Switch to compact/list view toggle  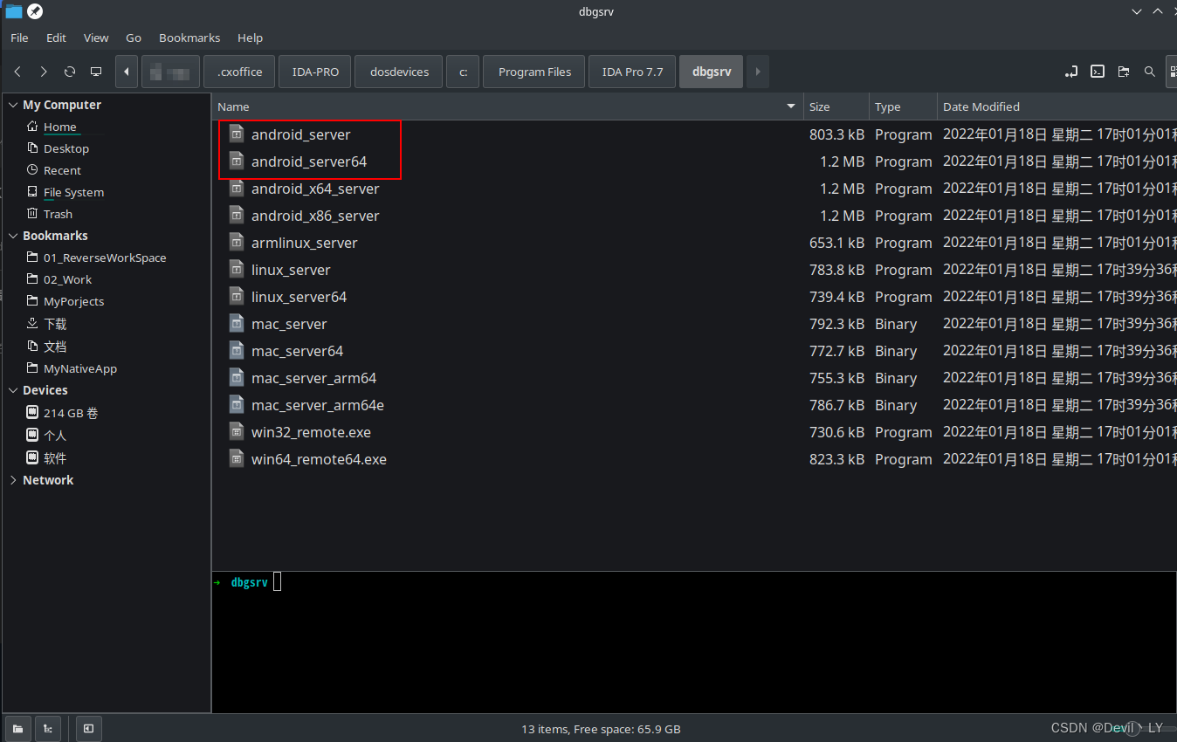(x=1171, y=72)
